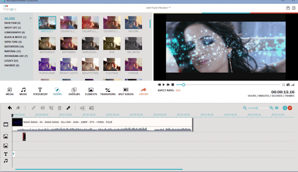
Task: Open the Media library tab
Action: click(9, 91)
